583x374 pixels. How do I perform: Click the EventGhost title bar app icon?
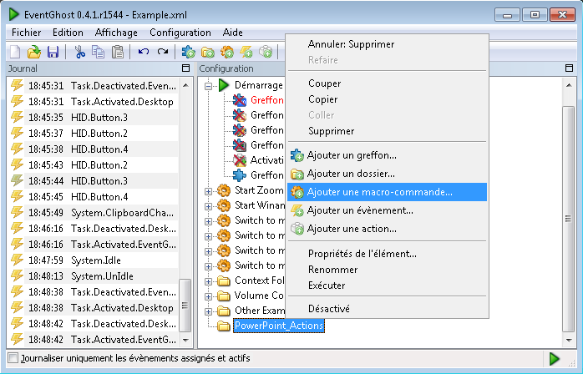tap(13, 14)
